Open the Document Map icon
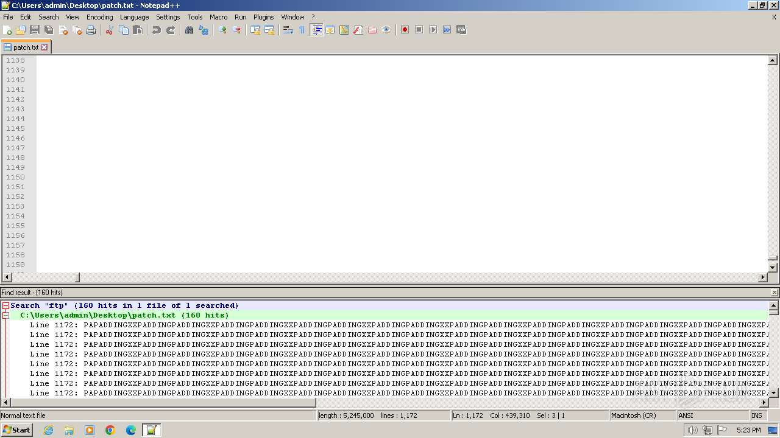The width and height of the screenshot is (780, 438). [344, 30]
